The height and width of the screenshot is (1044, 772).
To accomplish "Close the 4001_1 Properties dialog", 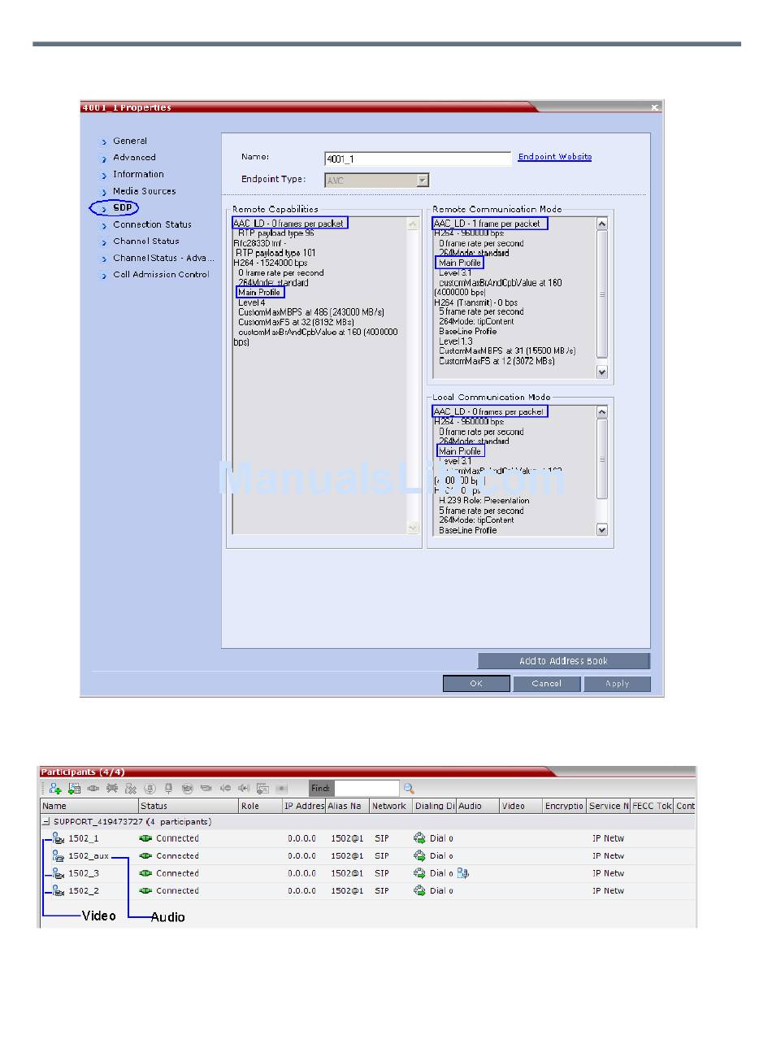I will click(655, 107).
